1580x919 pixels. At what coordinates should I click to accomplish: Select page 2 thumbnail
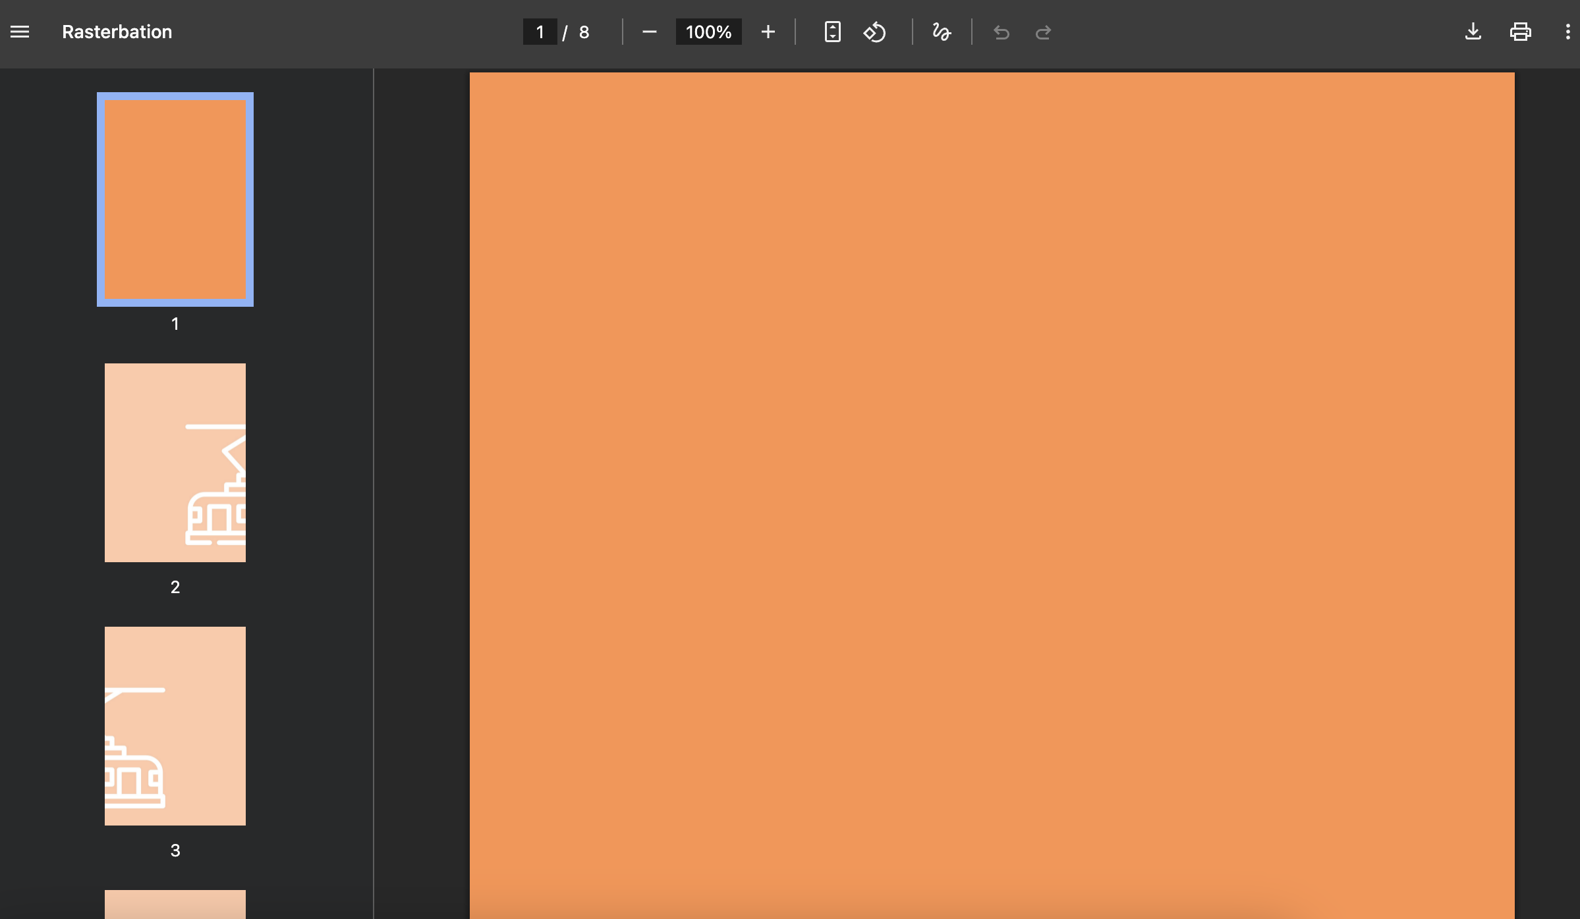pos(175,462)
